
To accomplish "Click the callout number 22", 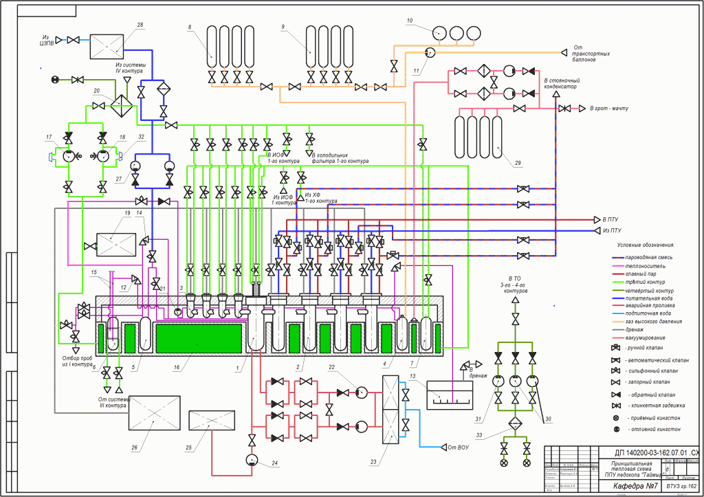I will 331,367.
